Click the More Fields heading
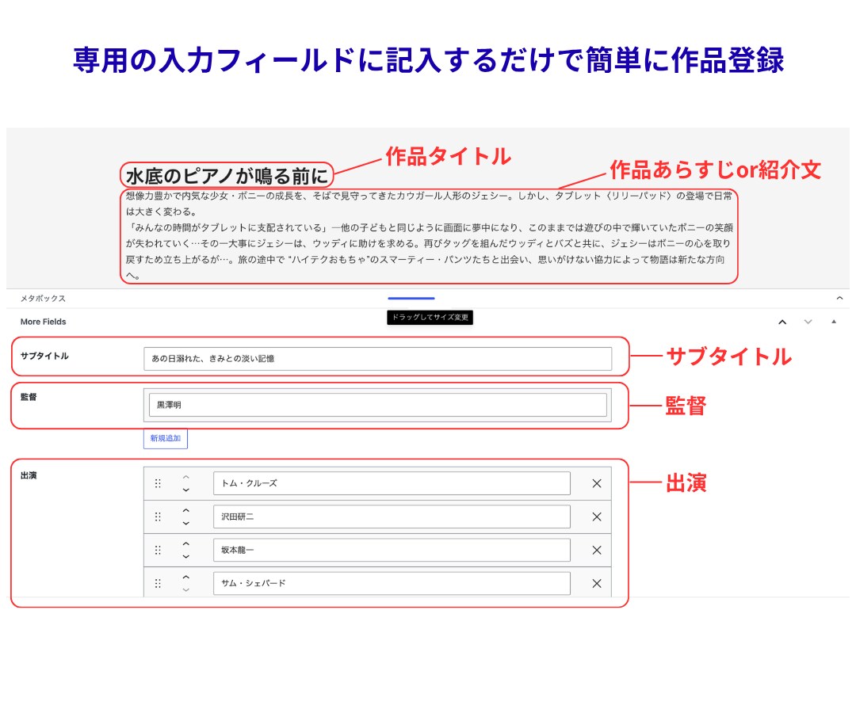Screen dimensions: 856x713 (43, 322)
